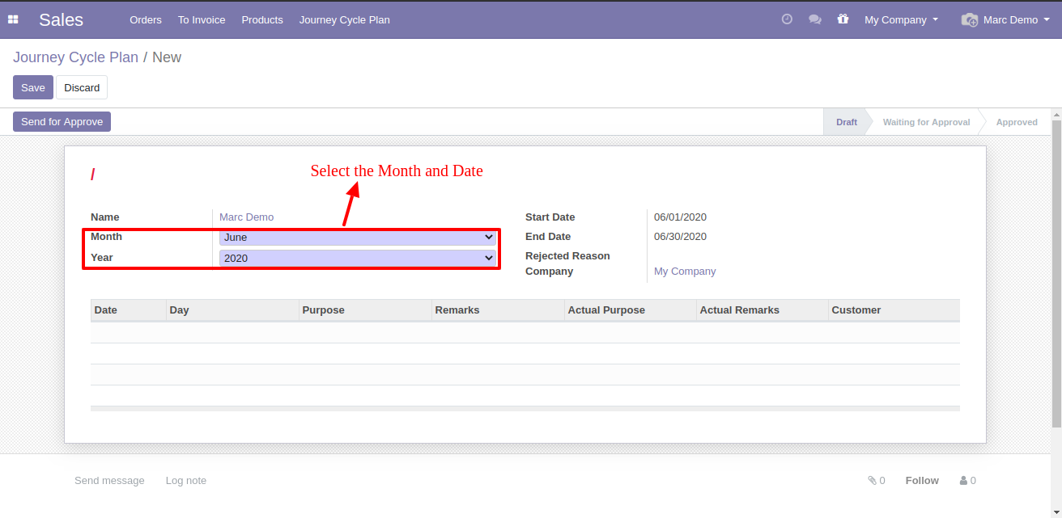1062x518 pixels.
Task: Open the activities clock icon
Action: [787, 19]
